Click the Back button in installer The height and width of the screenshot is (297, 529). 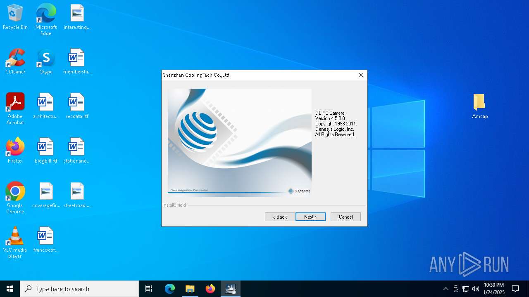[280, 217]
